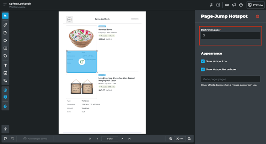Open the help question mark icon
The width and height of the screenshot is (266, 144).
241,5
